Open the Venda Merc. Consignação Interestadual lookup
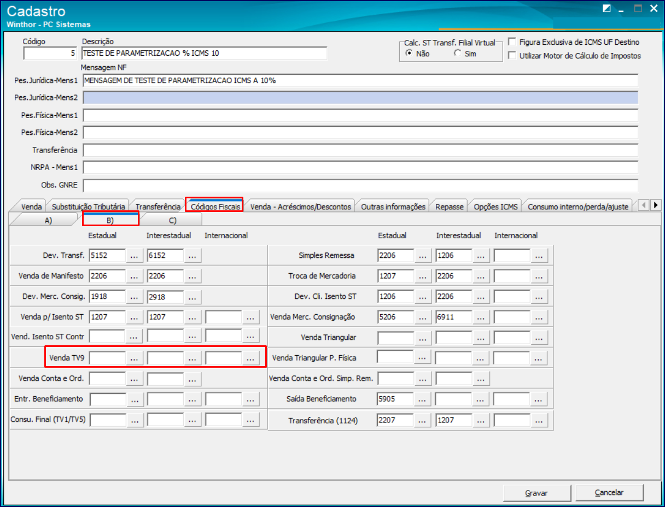Viewport: 665px width, 507px height. point(481,317)
